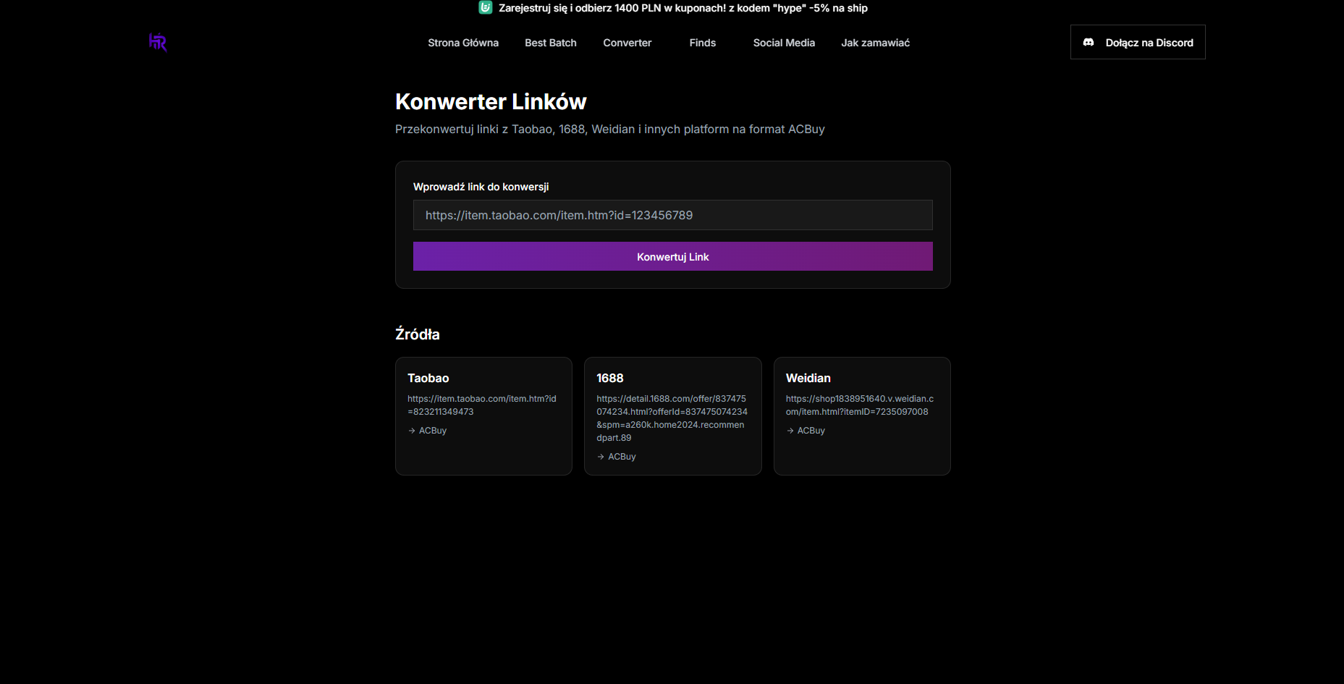Open the Strona Główna menu item
The height and width of the screenshot is (684, 1344).
point(463,43)
